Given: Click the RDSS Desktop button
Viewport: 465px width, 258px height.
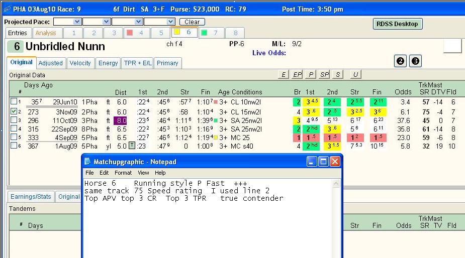Looking at the screenshot, I should [x=397, y=24].
